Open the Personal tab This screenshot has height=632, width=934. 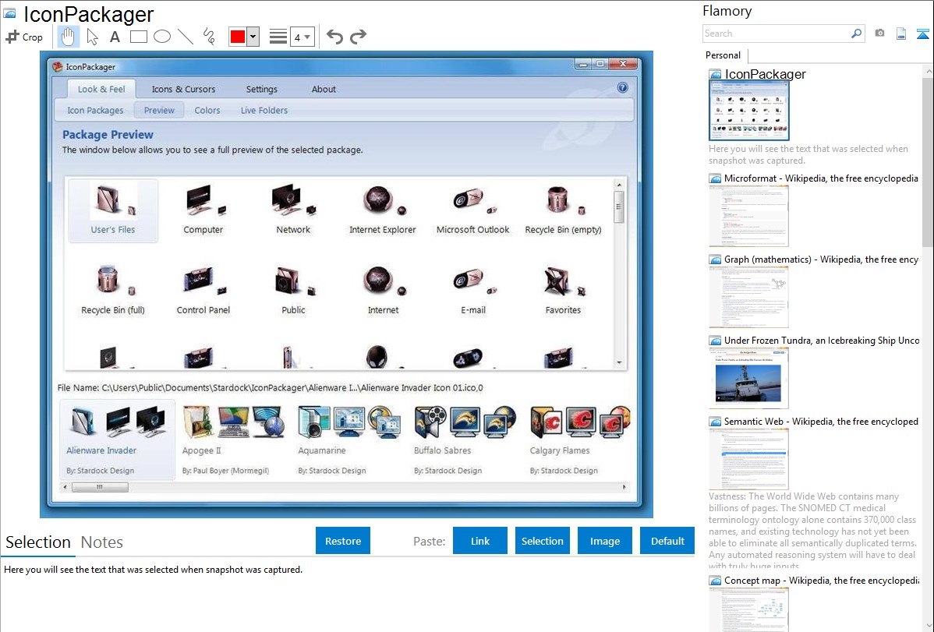pos(723,55)
